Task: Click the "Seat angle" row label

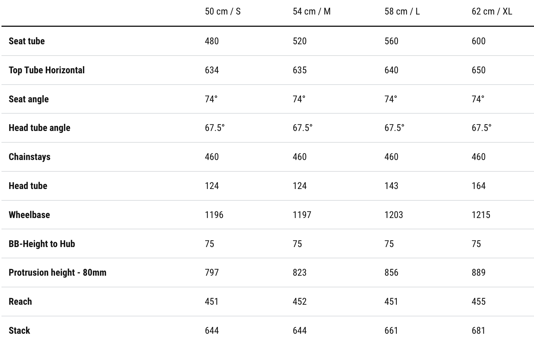Action: (x=29, y=99)
